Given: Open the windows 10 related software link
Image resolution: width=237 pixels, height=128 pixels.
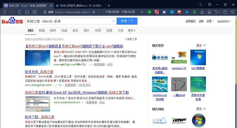Looking at the screenshot, I should [x=179, y=68].
